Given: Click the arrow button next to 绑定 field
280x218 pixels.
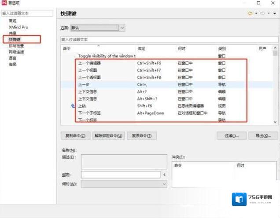Looking at the screenshot, I should [164, 174].
